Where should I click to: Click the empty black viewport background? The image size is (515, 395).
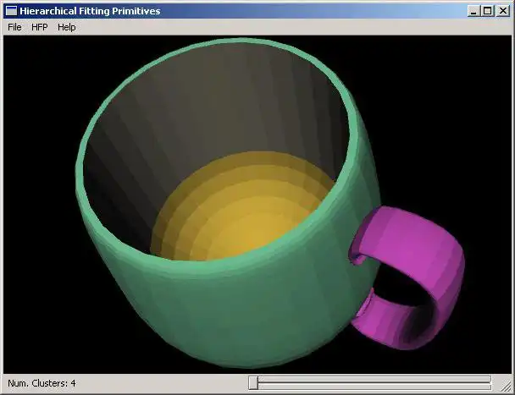click(443, 98)
